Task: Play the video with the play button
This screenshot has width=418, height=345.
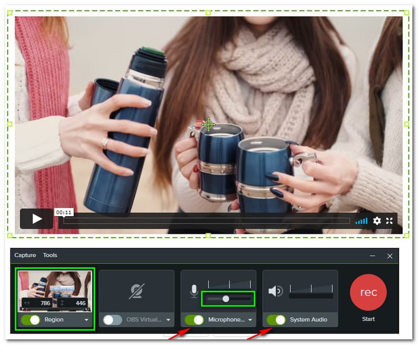Action: (x=37, y=219)
